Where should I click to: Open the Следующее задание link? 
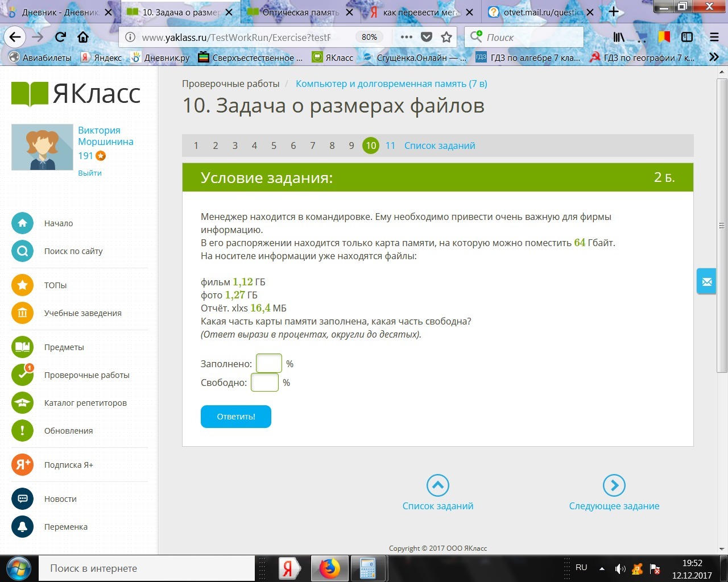click(x=614, y=493)
